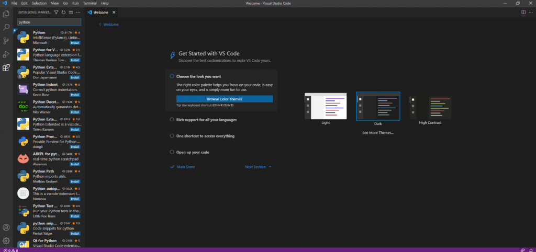
Task: Open the Go menu
Action: click(65, 3)
